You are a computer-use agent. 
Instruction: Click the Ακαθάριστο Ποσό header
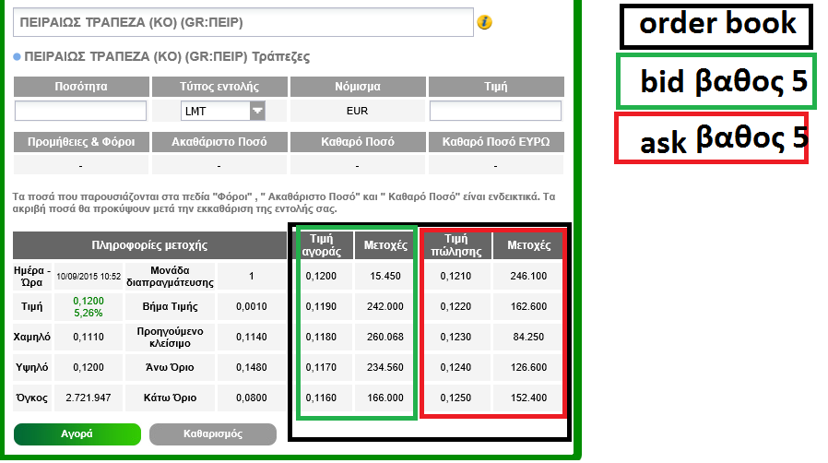[x=219, y=142]
